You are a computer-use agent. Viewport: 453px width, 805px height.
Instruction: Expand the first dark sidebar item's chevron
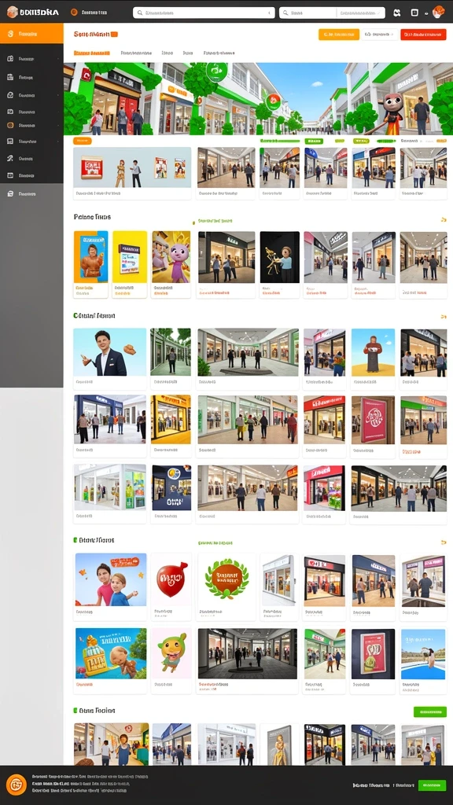click(x=60, y=59)
